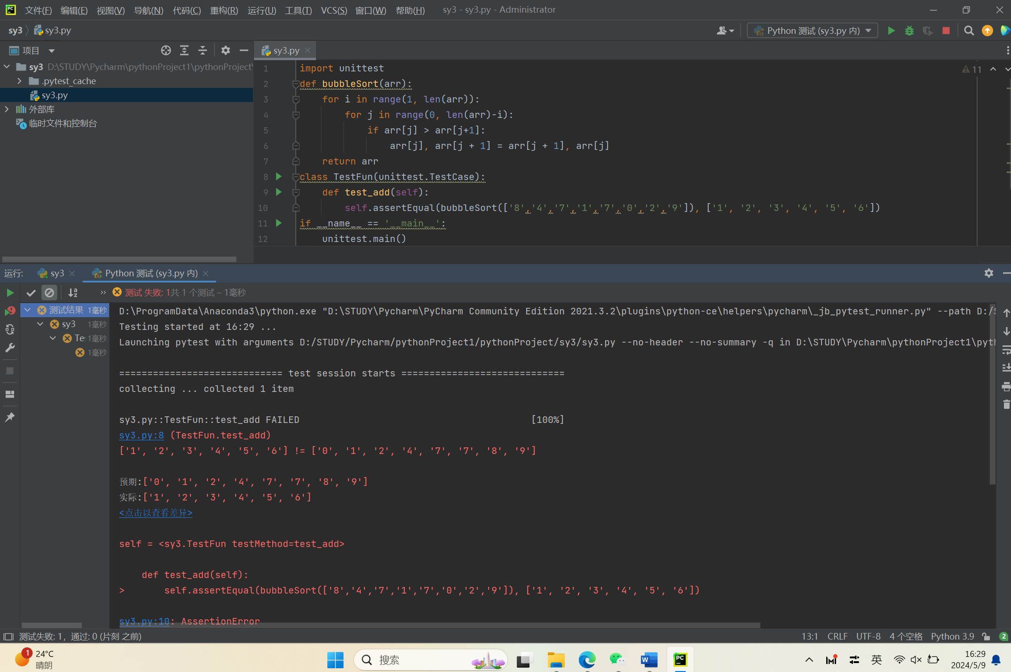Expand the .pytest_cache folder

tap(19, 81)
